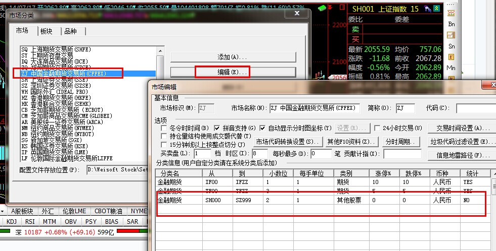
Task: Click the Sn icon in right toolbar
Action: 451,46
